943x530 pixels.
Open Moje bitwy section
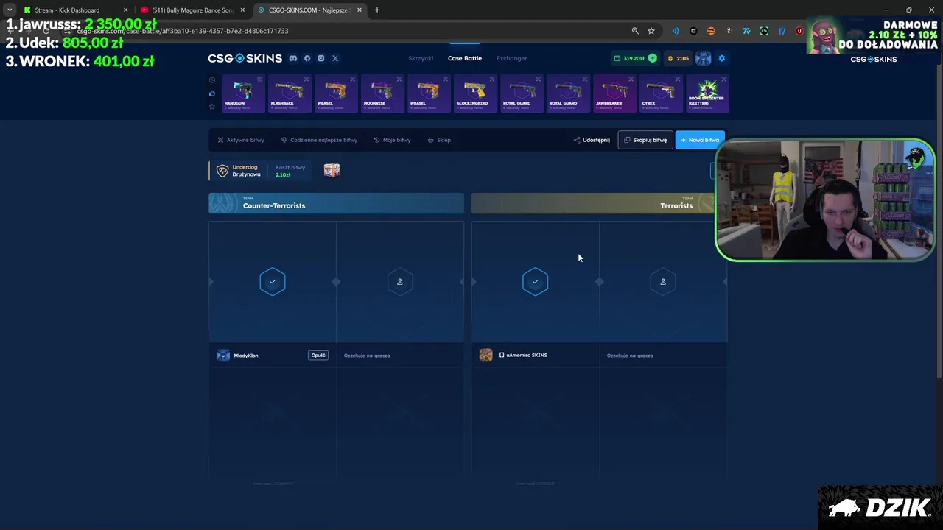(x=392, y=140)
